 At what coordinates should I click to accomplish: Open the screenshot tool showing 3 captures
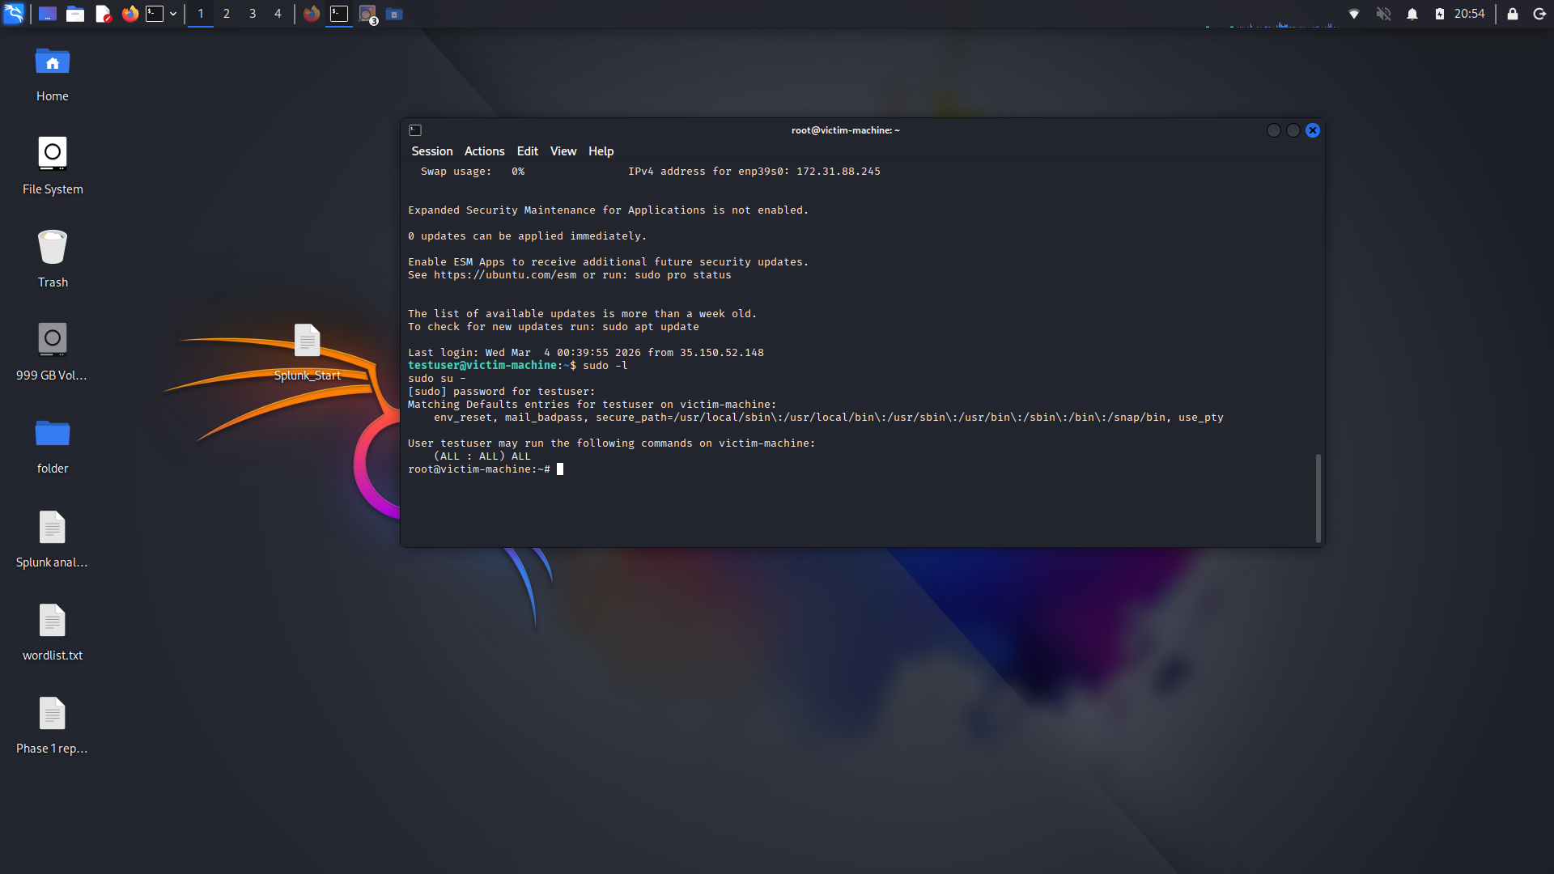pos(366,14)
